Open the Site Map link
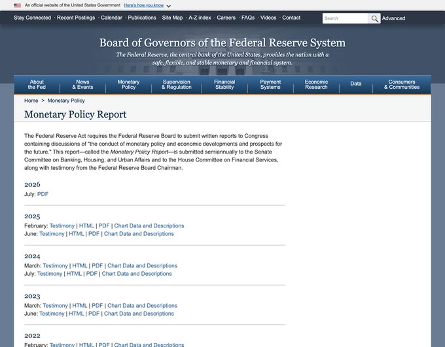This screenshot has width=445, height=347. click(172, 18)
